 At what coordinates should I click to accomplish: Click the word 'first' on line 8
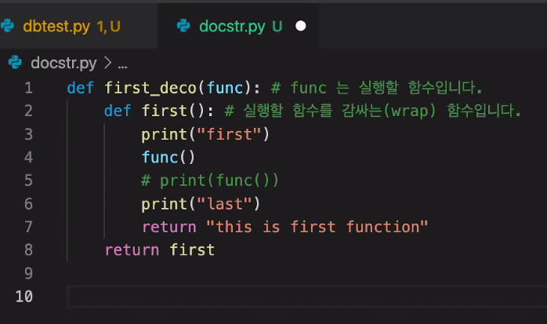[192, 250]
